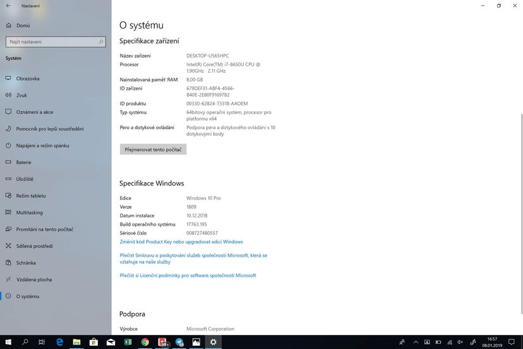
Task: Open File Explorer from taskbar
Action: [x=76, y=342]
